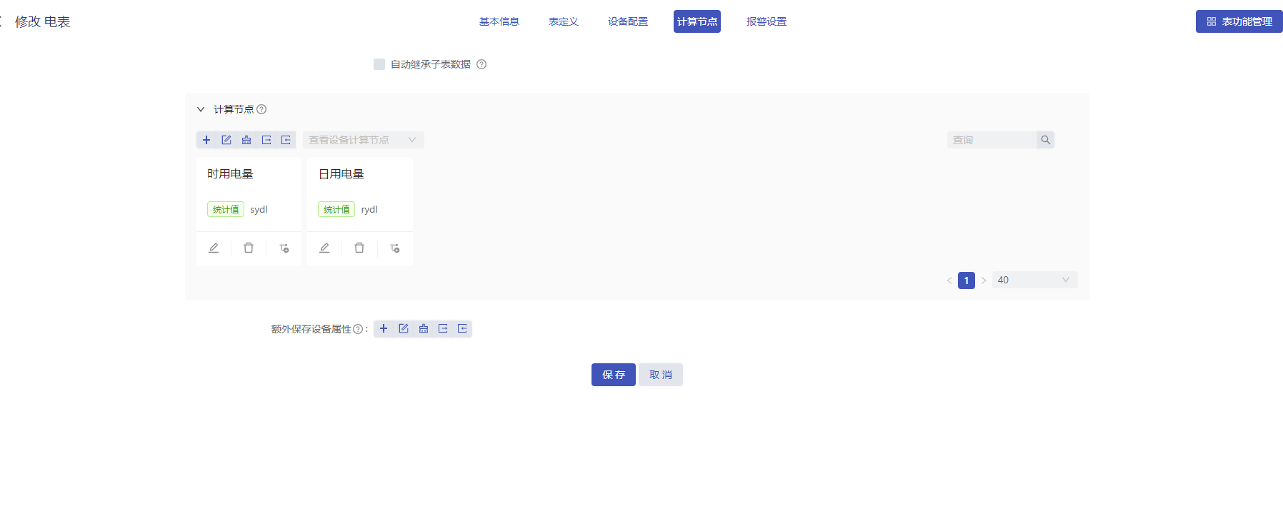The image size is (1283, 526).
Task: Click the 修改 电表 page title
Action: point(43,22)
